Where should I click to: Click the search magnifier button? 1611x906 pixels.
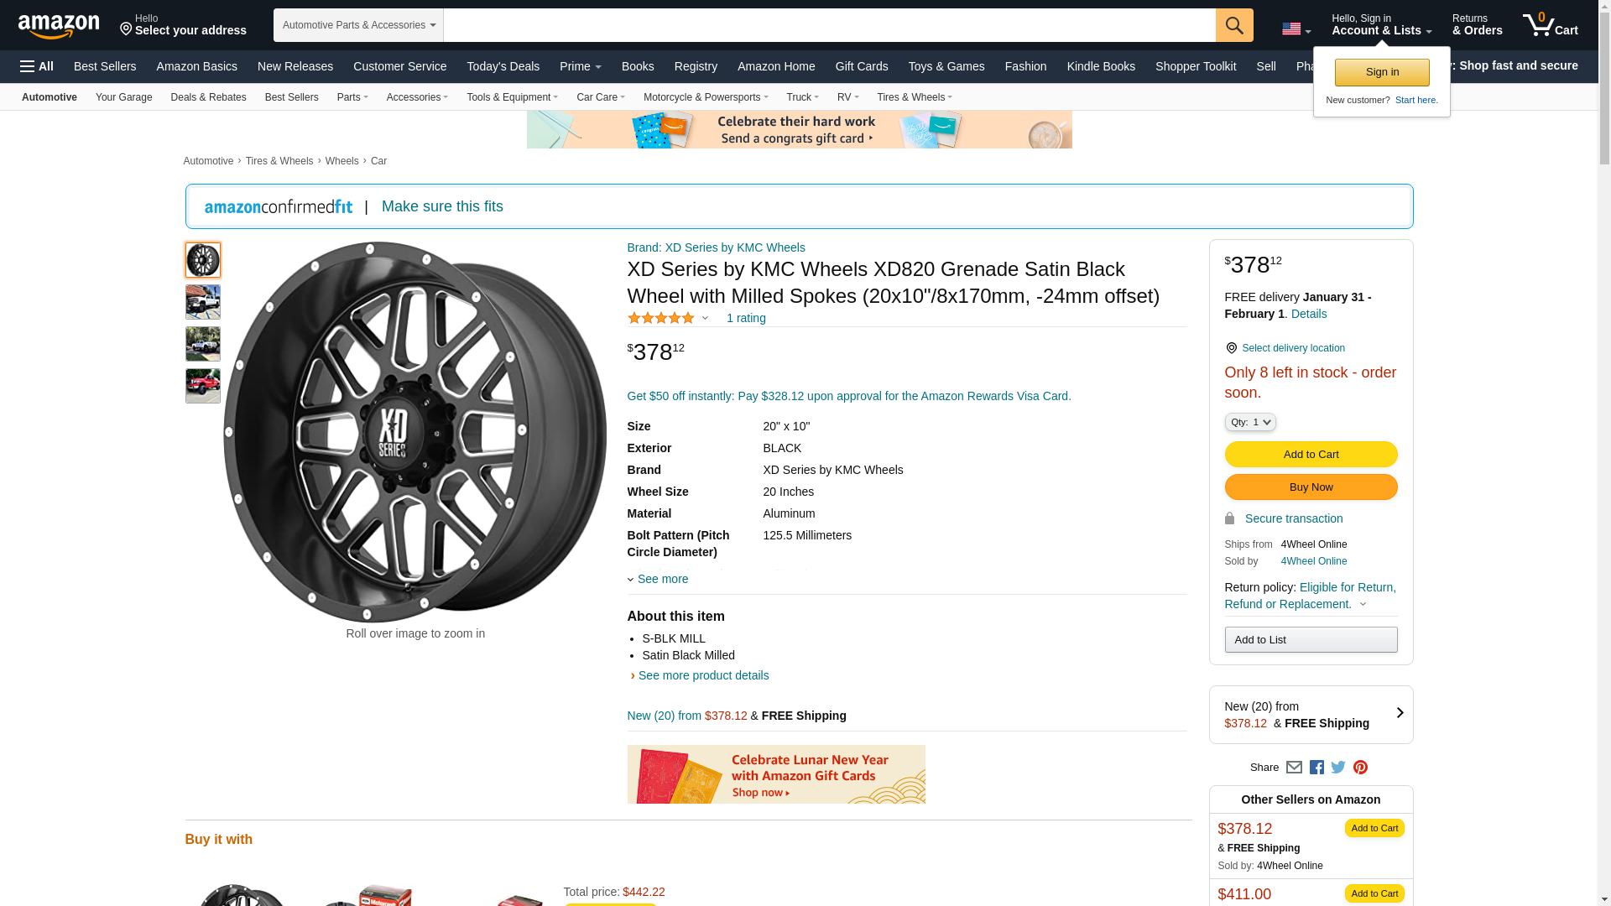(1233, 25)
